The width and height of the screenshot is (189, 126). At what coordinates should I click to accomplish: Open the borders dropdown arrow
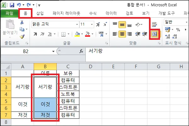[68, 34]
